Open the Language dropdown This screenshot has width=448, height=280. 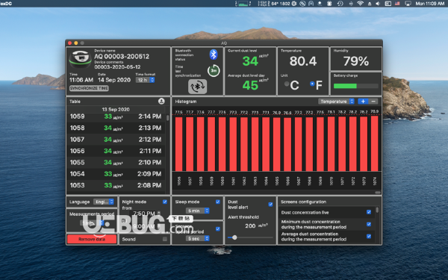click(104, 202)
